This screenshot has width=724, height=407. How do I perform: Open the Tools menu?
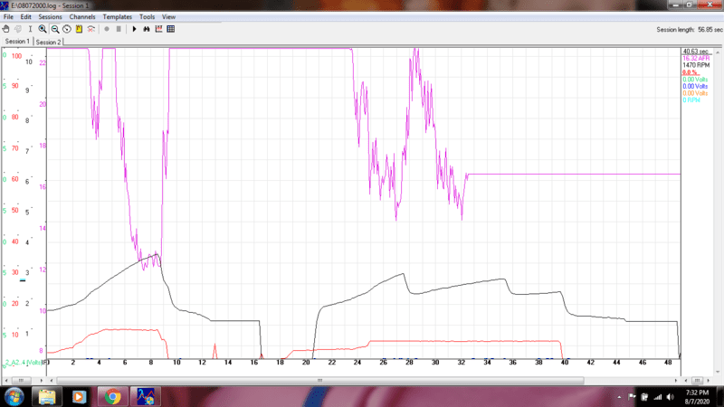147,17
